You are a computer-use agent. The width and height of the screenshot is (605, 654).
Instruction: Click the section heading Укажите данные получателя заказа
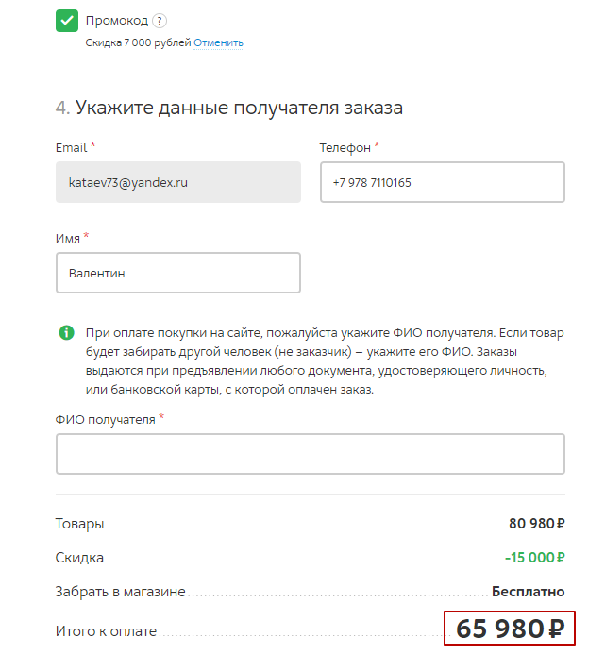[239, 108]
